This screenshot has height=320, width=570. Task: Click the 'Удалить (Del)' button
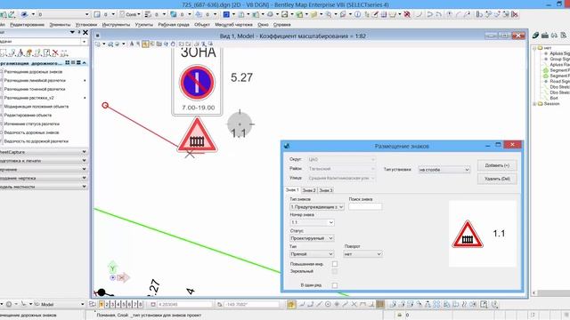coord(497,179)
